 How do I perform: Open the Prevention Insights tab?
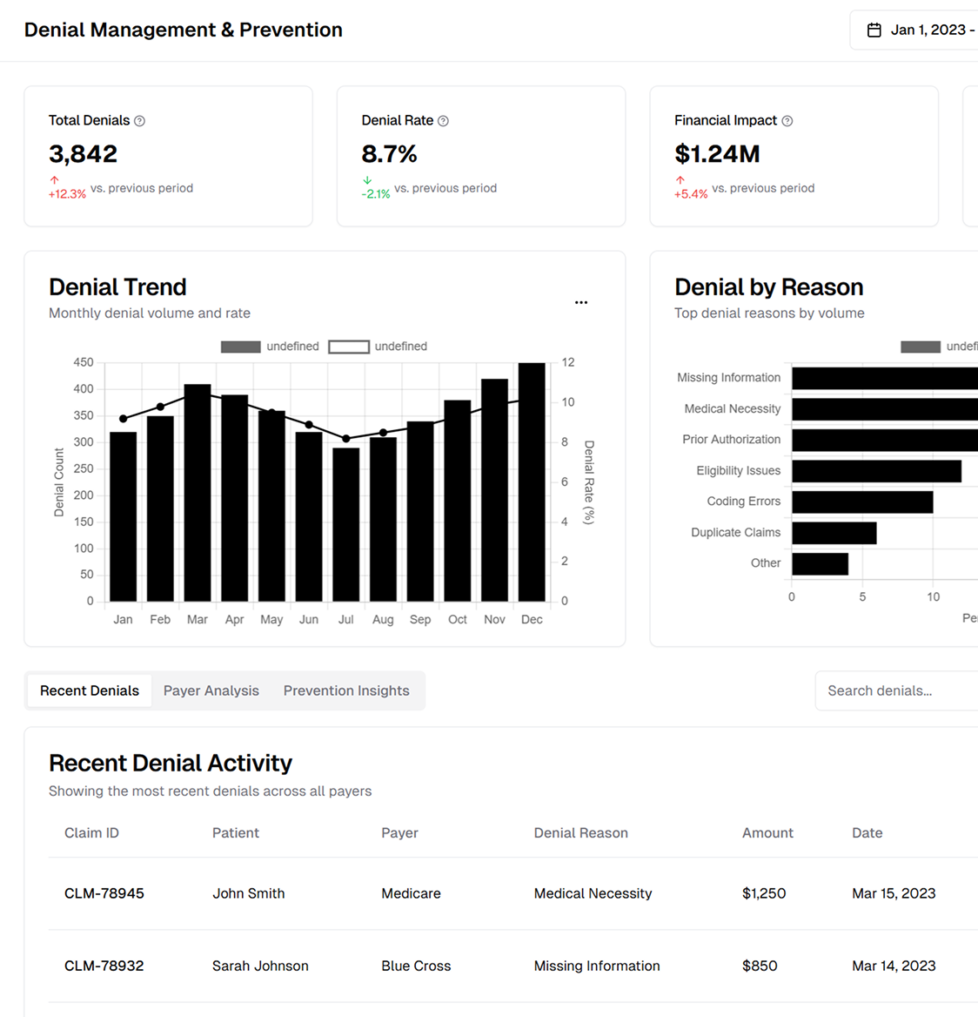tap(346, 690)
